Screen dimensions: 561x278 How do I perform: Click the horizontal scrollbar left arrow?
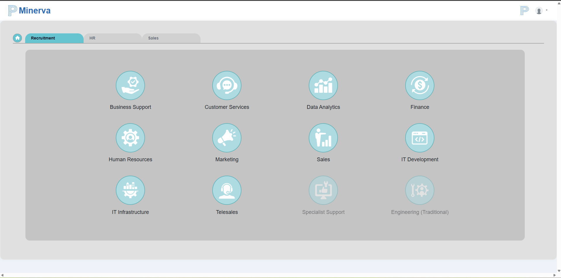coord(2,275)
